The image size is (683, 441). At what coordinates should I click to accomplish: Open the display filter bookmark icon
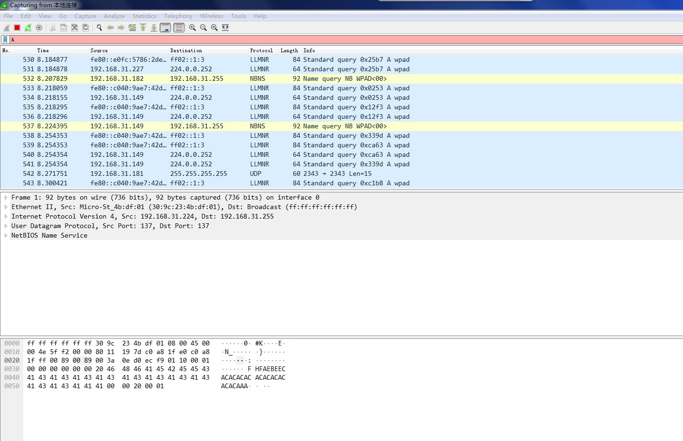(x=5, y=39)
